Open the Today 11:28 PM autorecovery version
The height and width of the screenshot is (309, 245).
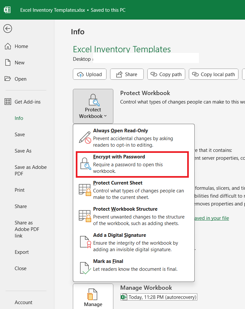159,297
